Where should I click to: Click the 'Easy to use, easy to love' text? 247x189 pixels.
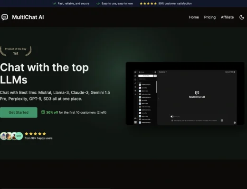(117, 3)
